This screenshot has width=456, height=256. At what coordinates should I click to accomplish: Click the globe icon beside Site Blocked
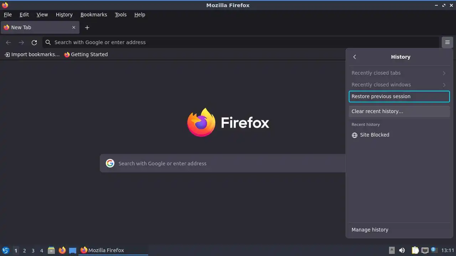(354, 135)
